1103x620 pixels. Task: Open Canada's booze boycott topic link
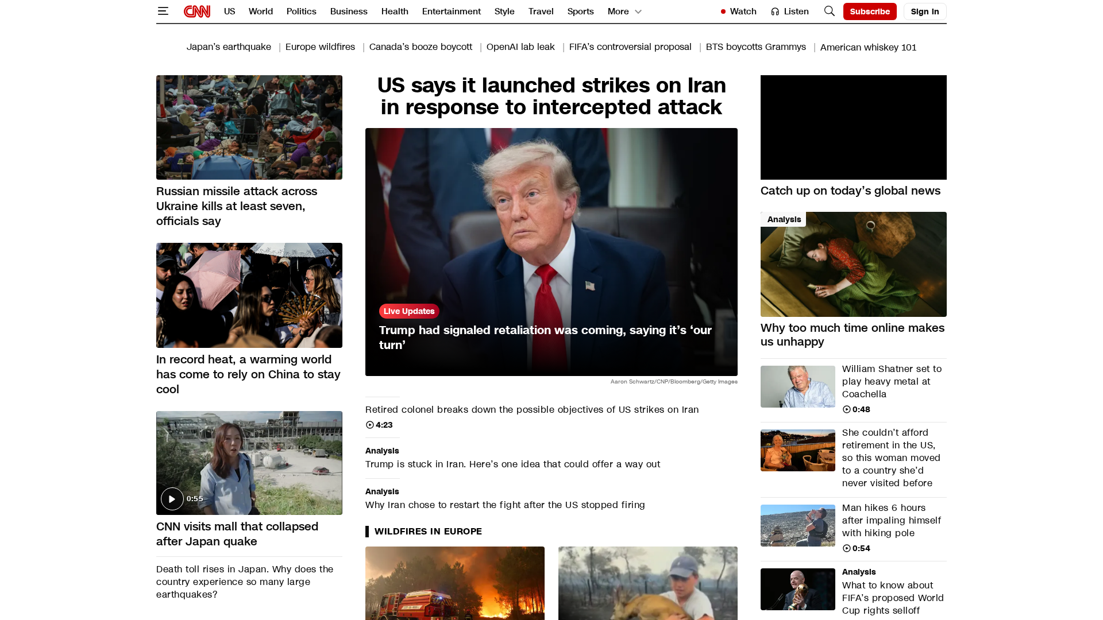point(421,47)
